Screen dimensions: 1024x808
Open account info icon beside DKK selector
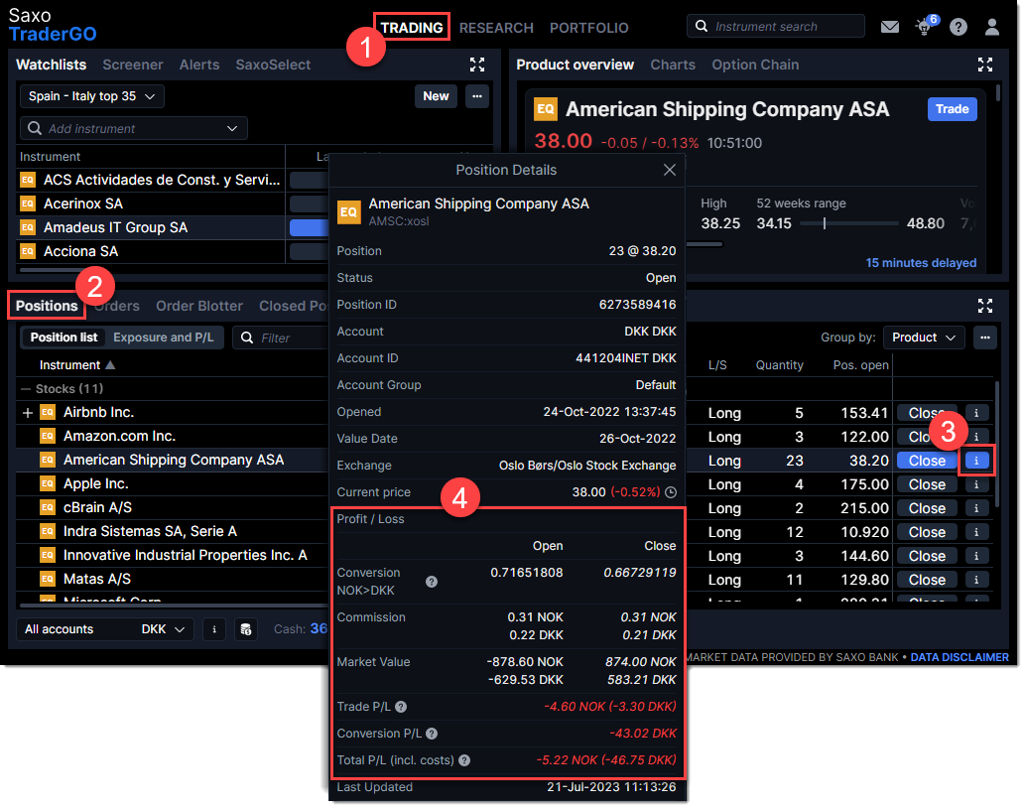pos(214,629)
